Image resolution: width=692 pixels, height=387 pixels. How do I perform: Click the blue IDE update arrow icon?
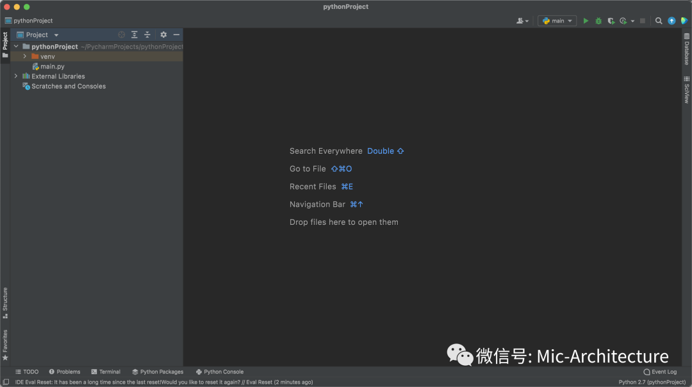point(671,21)
